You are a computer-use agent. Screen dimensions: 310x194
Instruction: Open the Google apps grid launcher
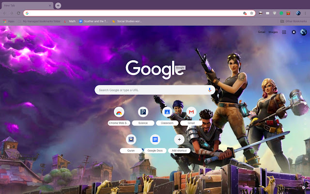coord(284,32)
